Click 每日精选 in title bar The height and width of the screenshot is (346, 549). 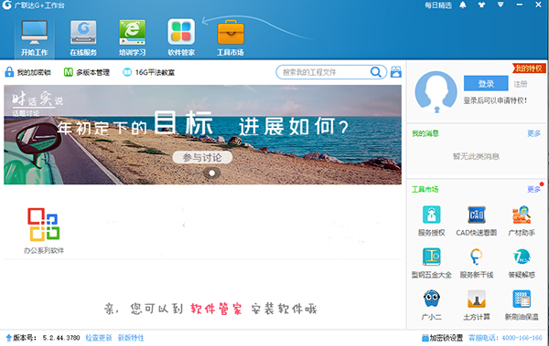438,5
